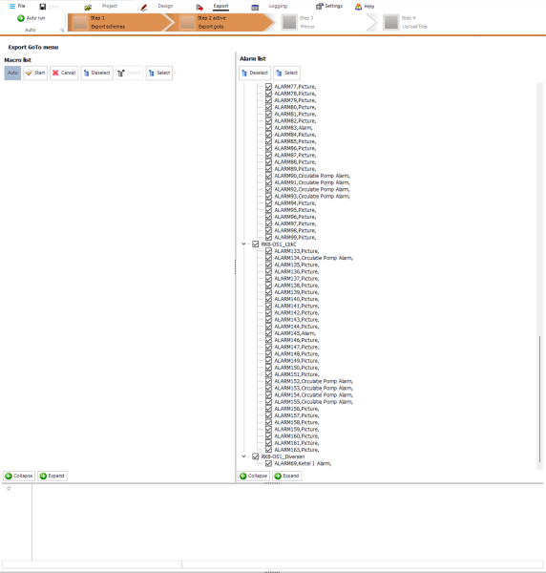Click Select in the Alarm list toolbar
546x573 pixels.
(286, 73)
